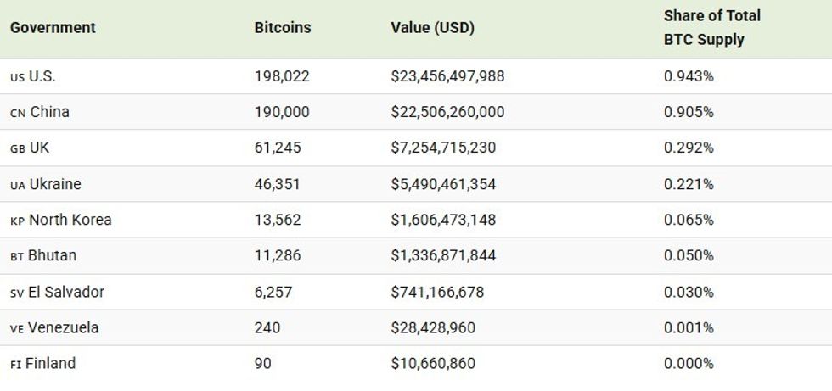The height and width of the screenshot is (391, 832).
Task: Click the Share of Total BTC Supply header
Action: point(711,27)
